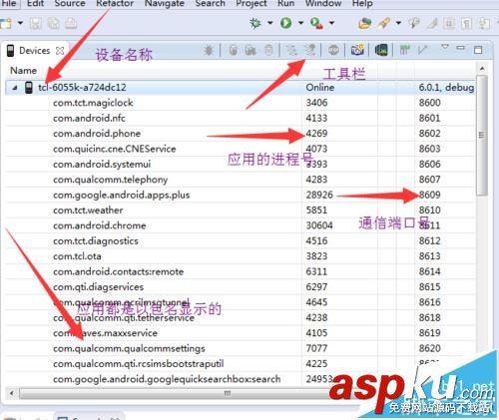This screenshot has width=499, height=420.
Task: Click port value 8600
Action: [430, 103]
